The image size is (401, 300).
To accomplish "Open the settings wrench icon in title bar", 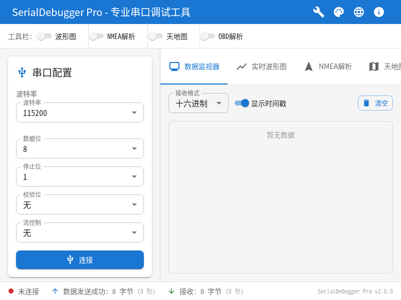I will (x=318, y=12).
